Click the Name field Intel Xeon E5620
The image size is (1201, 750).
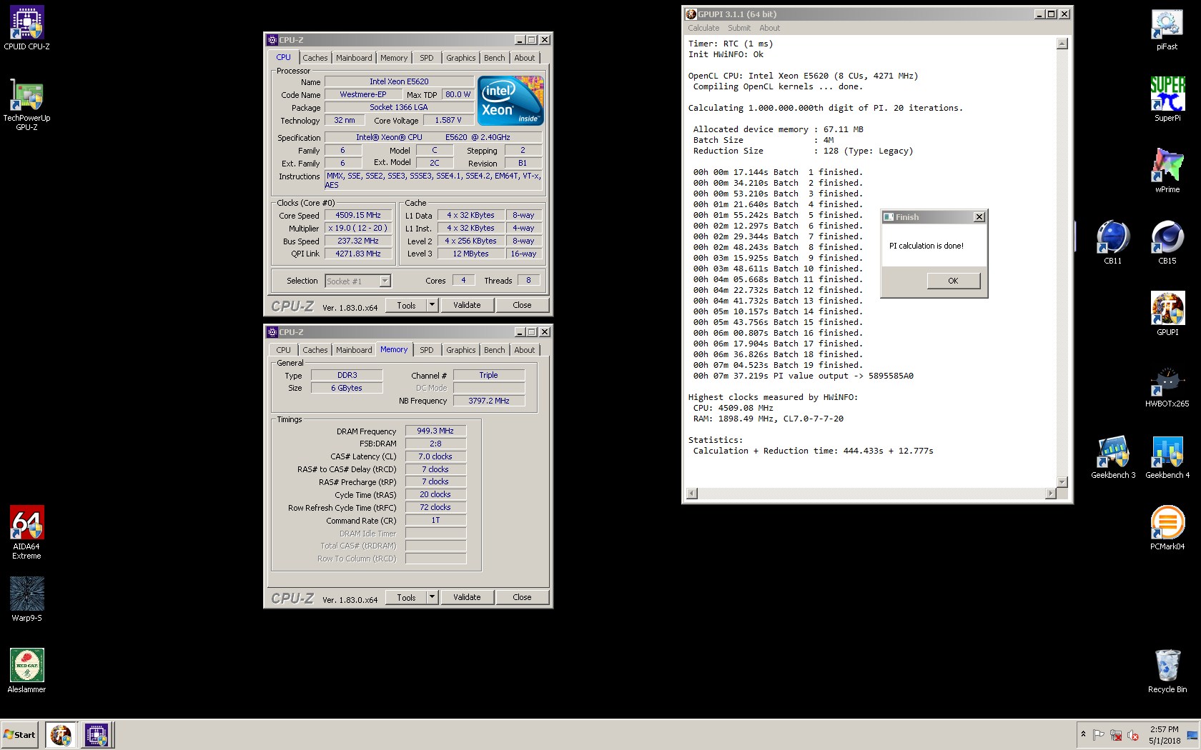coord(399,81)
